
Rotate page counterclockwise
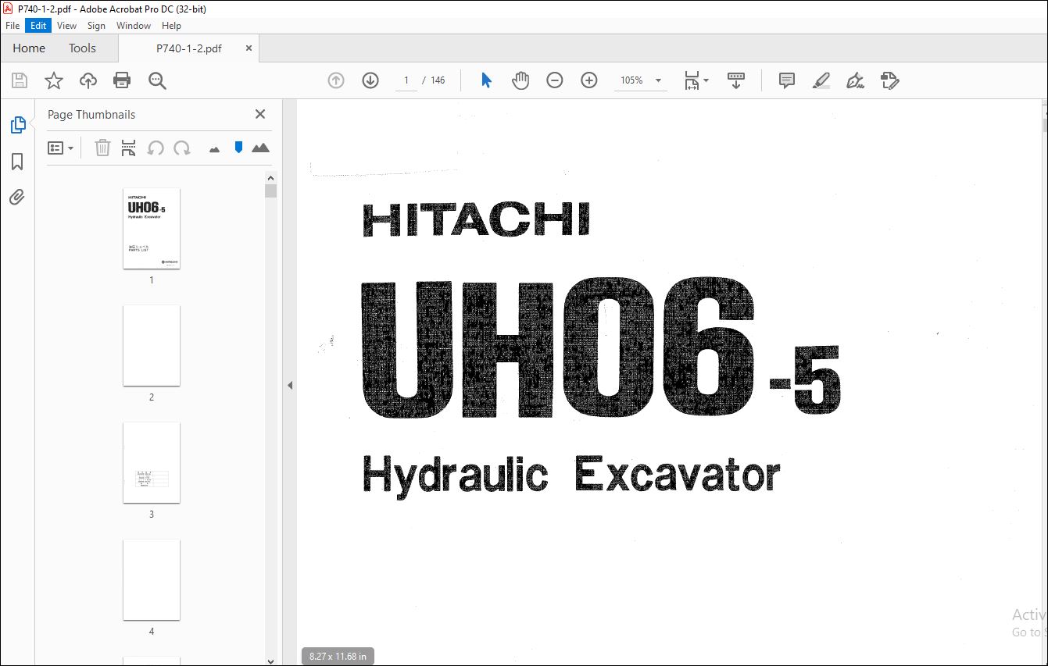(156, 148)
